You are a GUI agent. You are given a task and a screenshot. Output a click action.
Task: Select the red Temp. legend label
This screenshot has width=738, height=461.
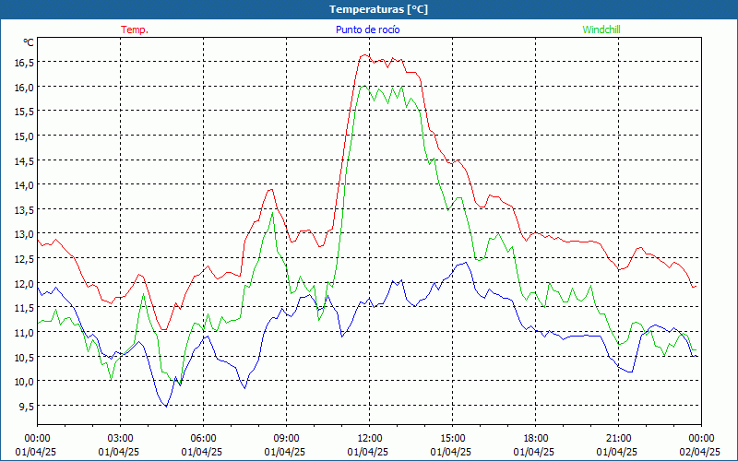(135, 30)
